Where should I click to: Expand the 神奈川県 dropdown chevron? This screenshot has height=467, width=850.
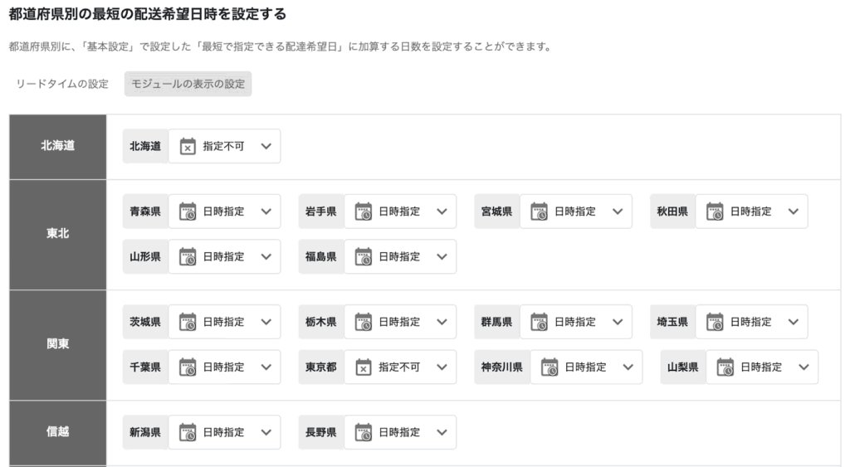(x=628, y=367)
